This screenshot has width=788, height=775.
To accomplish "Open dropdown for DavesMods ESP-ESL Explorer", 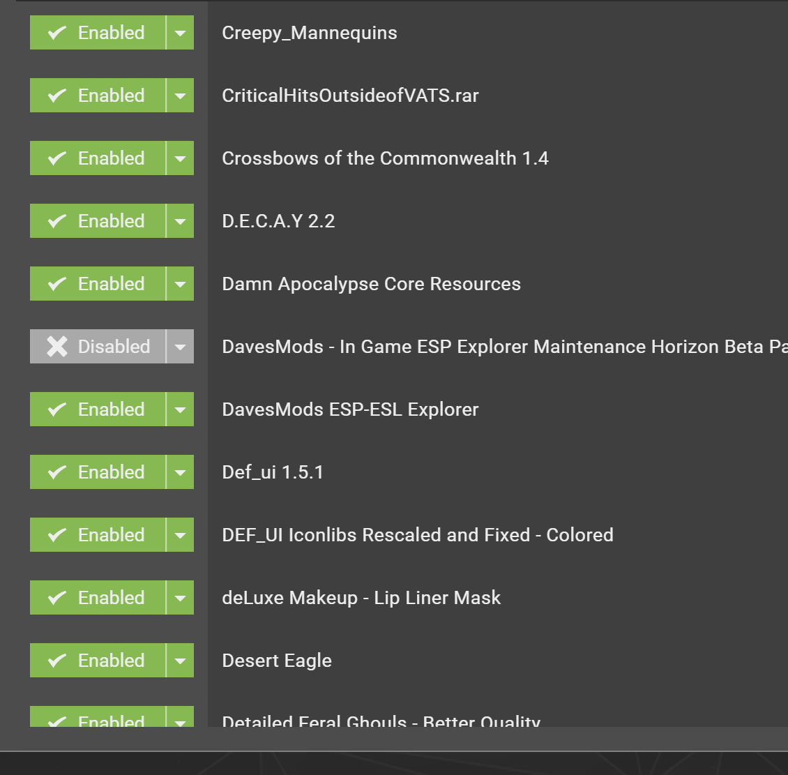I will (180, 409).
